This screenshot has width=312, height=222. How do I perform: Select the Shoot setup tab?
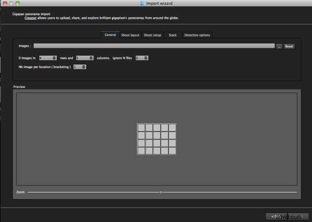152,35
